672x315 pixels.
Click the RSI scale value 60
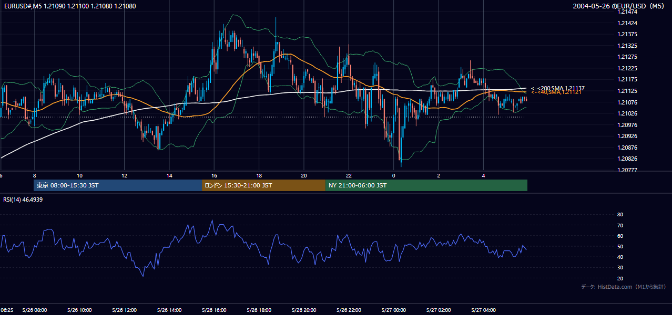[620, 236]
